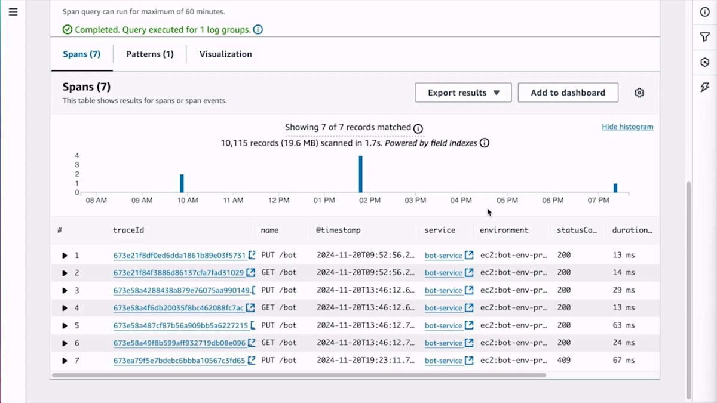The height and width of the screenshot is (403, 717).
Task: Click the 14 ms duration cell
Action: tap(624, 272)
